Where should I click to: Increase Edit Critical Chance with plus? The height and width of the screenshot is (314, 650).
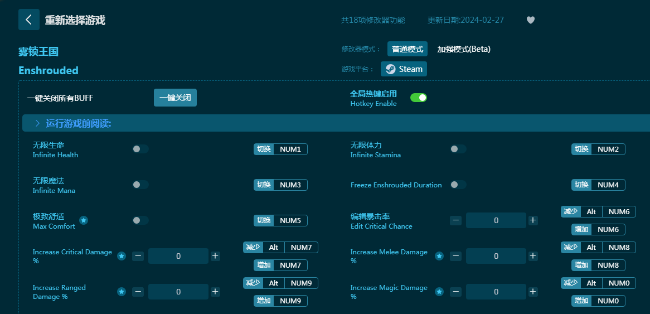pyautogui.click(x=533, y=220)
